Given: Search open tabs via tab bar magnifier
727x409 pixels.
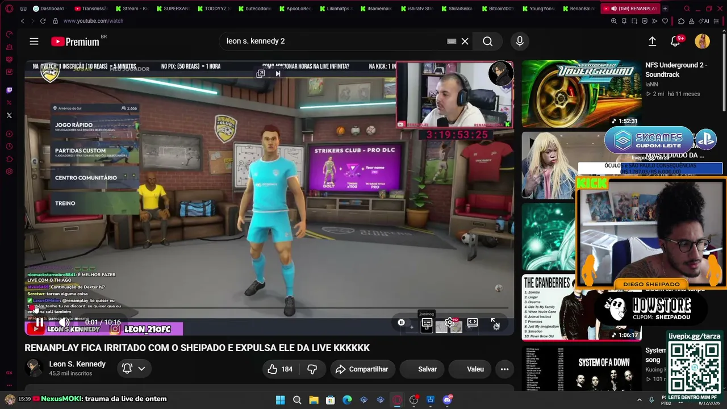Looking at the screenshot, I should pyautogui.click(x=687, y=9).
